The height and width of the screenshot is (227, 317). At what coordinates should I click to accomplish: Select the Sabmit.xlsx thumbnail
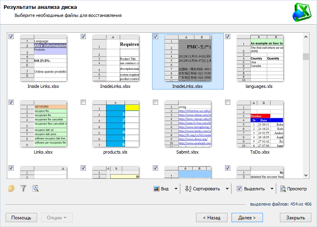coord(188,124)
